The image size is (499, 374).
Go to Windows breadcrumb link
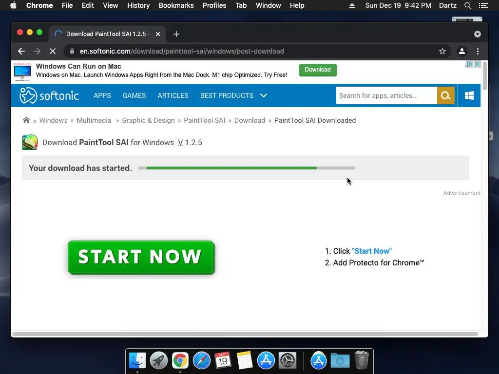(x=54, y=120)
